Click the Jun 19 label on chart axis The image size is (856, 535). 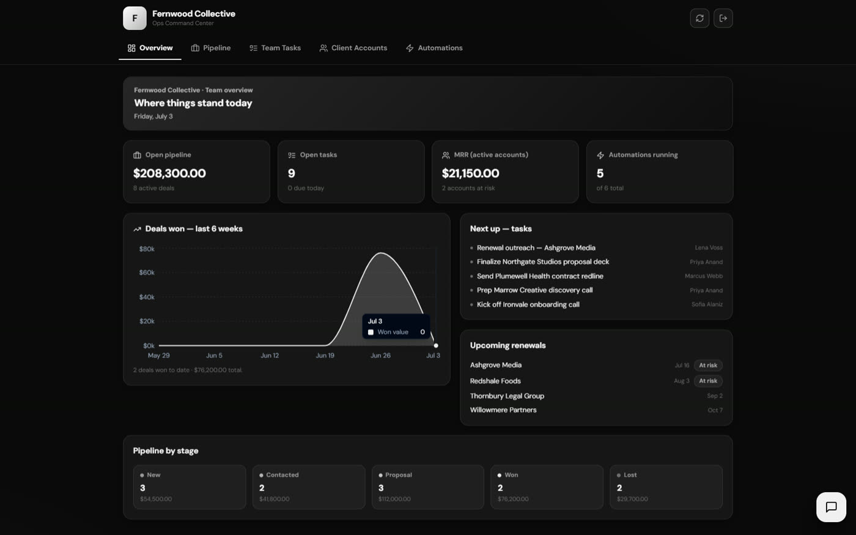pos(325,355)
